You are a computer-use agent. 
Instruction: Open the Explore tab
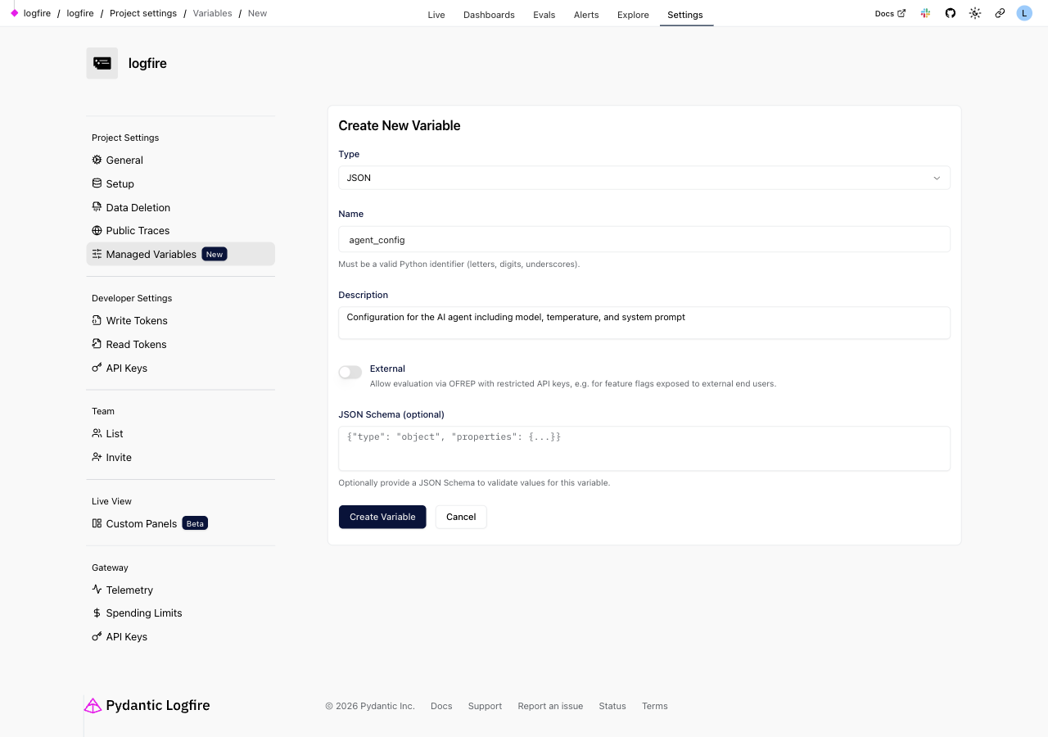[632, 14]
